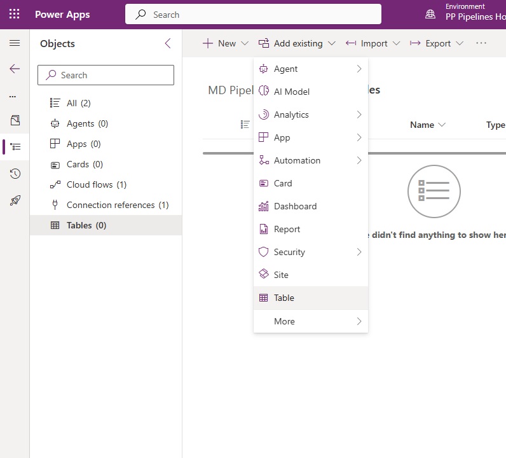
Task: Click the Environment globe icon
Action: point(430,14)
